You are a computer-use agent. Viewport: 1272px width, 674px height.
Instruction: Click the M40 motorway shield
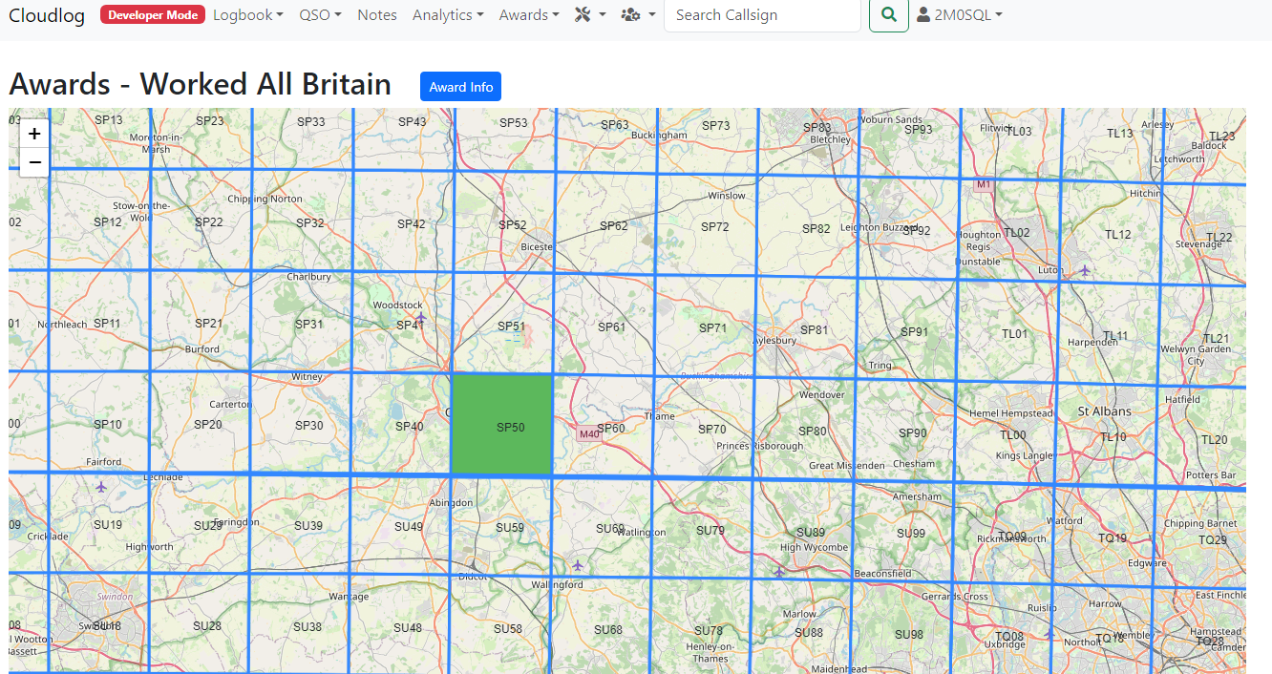(588, 434)
